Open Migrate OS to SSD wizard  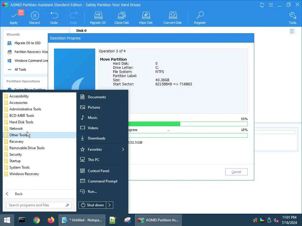tap(27, 43)
